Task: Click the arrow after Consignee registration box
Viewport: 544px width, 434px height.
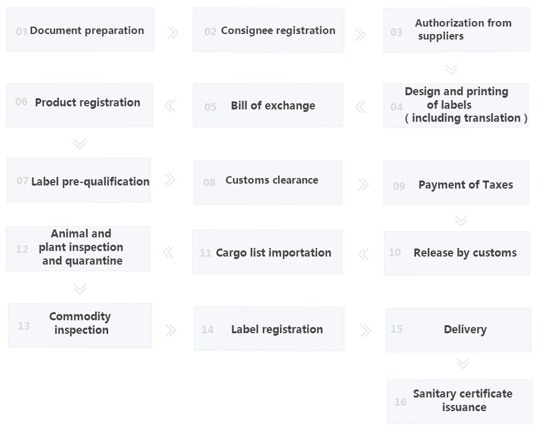Action: tap(360, 35)
